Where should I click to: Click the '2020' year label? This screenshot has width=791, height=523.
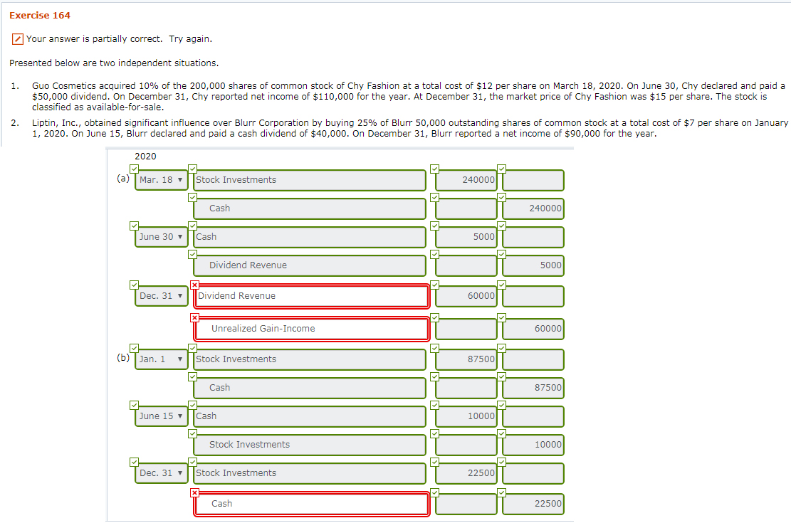[145, 157]
